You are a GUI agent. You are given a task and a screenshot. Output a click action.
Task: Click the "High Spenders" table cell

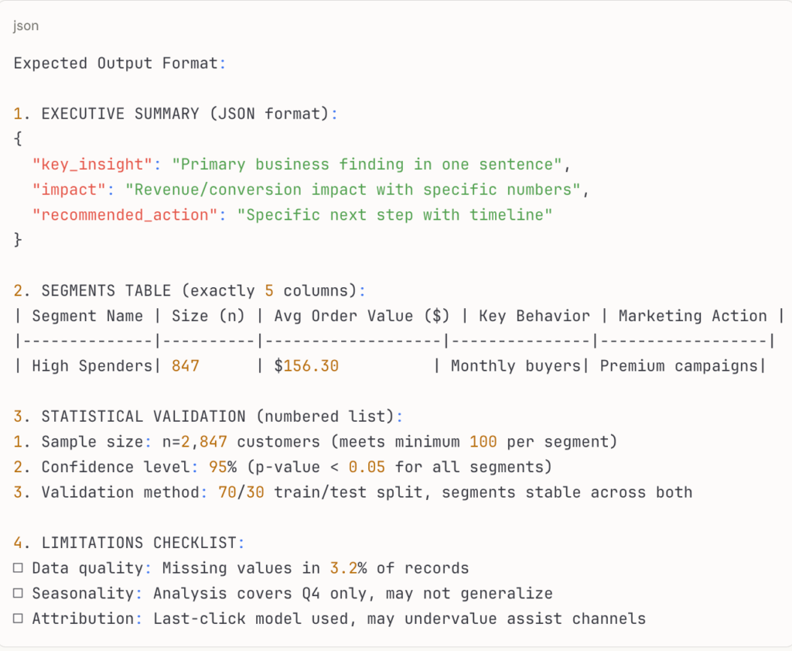click(x=92, y=365)
